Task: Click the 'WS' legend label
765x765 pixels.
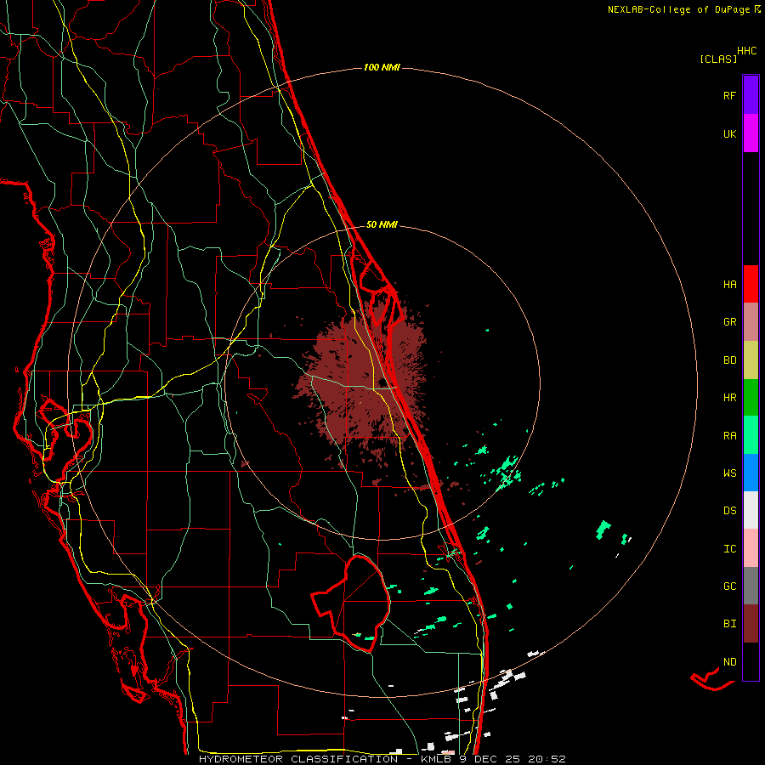Action: click(x=729, y=473)
